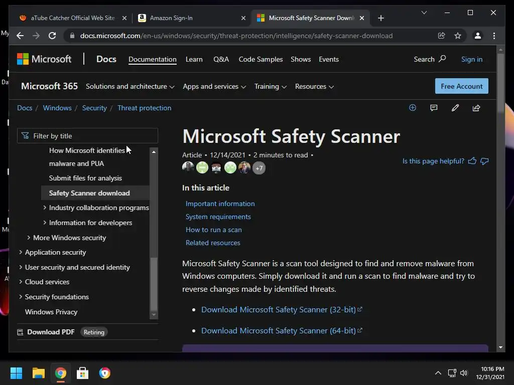Click Chrome icon in the taskbar
The width and height of the screenshot is (514, 385).
pos(60,373)
